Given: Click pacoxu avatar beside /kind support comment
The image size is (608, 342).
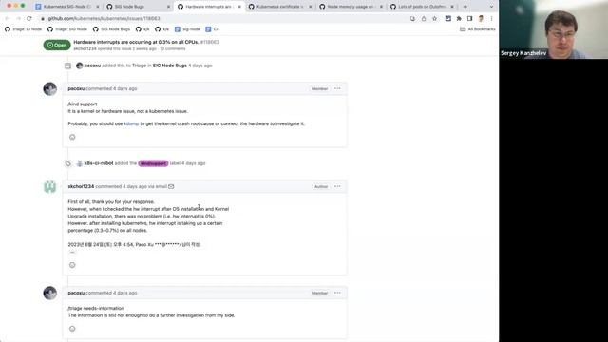Looking at the screenshot, I should click(50, 88).
